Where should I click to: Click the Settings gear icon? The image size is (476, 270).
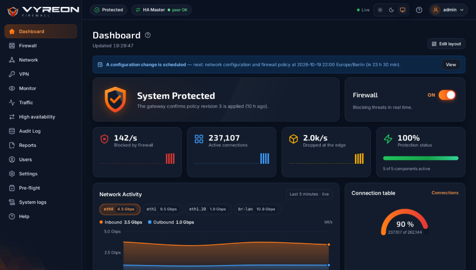12,174
